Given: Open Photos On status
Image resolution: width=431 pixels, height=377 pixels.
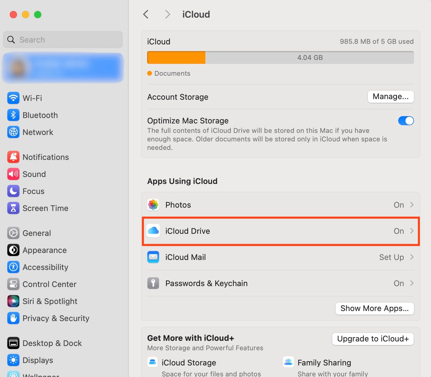Looking at the screenshot, I should tap(399, 205).
